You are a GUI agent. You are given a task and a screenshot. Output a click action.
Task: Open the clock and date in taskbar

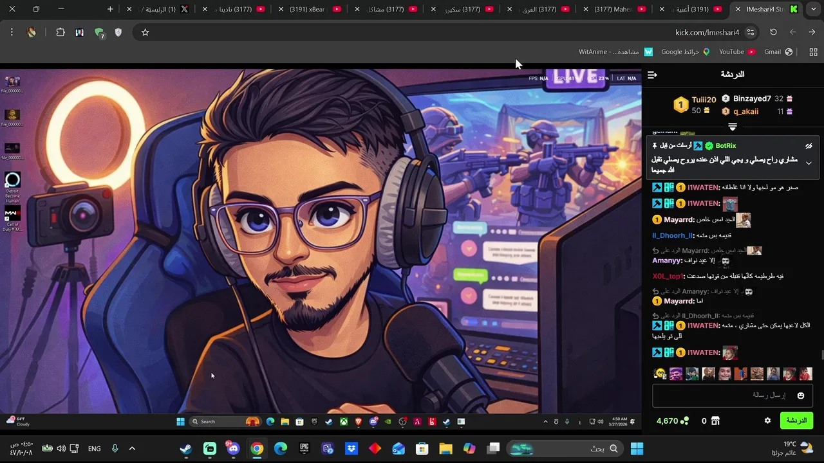(x=21, y=448)
